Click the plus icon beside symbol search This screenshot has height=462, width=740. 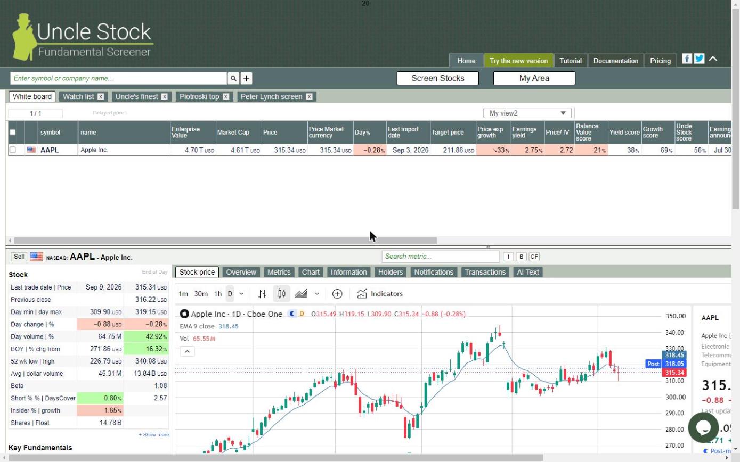click(247, 78)
